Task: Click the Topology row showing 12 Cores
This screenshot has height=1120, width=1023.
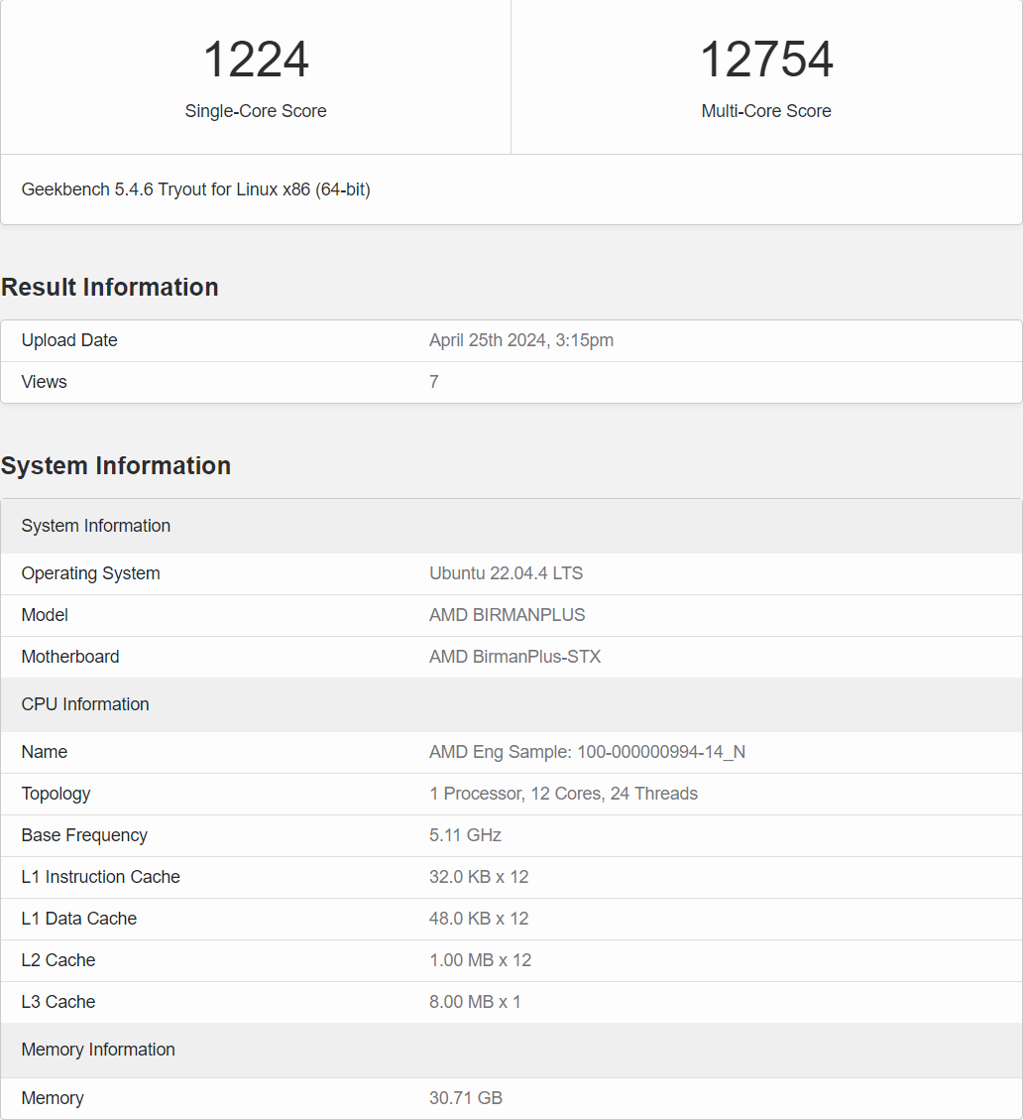Action: tap(562, 794)
